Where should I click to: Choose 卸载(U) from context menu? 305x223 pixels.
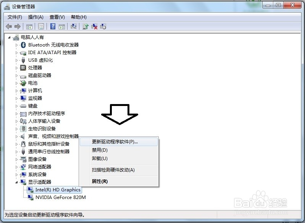click(119, 159)
